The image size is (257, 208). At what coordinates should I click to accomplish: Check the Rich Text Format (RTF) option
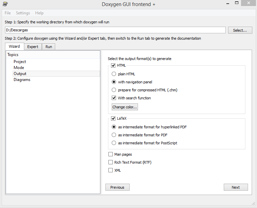coord(110,162)
